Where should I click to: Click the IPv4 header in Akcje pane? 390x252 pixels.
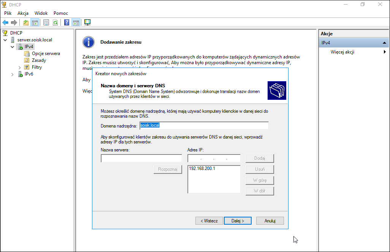(x=354, y=43)
